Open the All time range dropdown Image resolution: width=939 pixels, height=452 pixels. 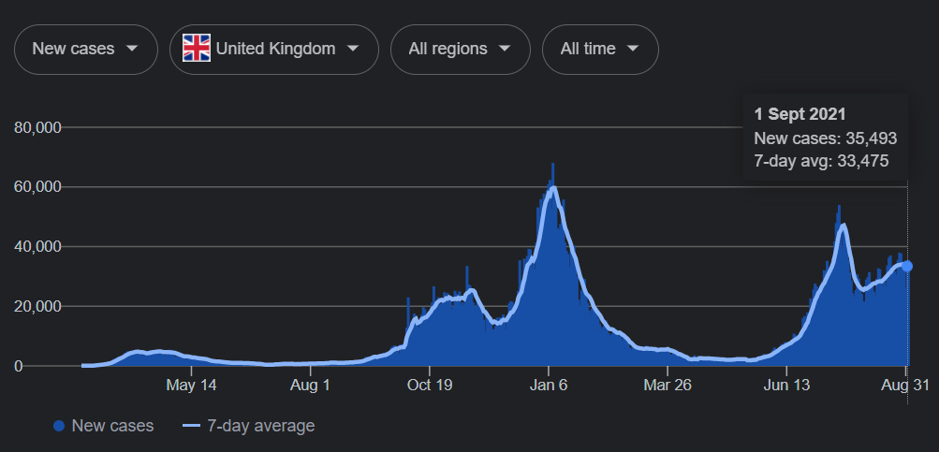(x=599, y=49)
